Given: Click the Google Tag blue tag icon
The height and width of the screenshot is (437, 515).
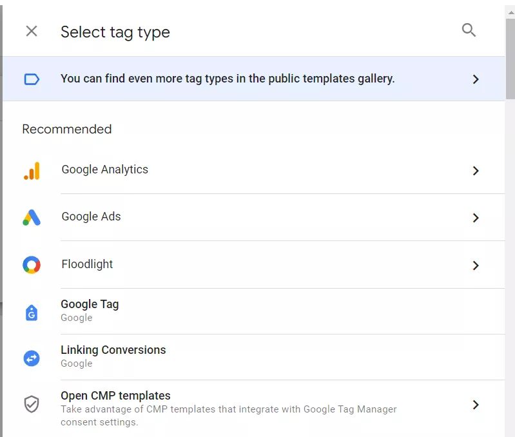Looking at the screenshot, I should 32,313.
